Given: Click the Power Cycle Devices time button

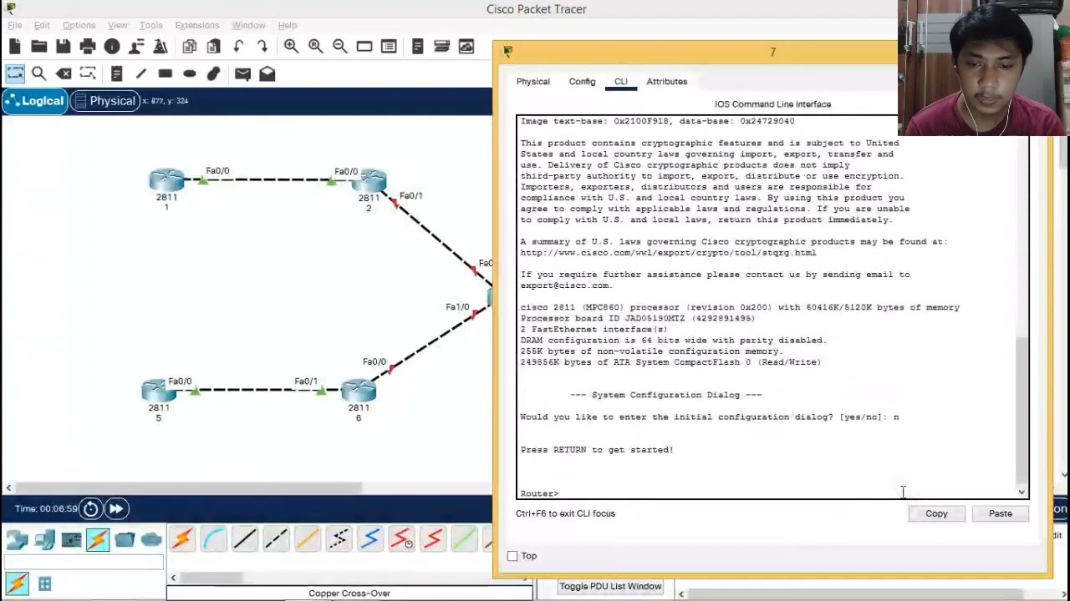Looking at the screenshot, I should (x=90, y=508).
